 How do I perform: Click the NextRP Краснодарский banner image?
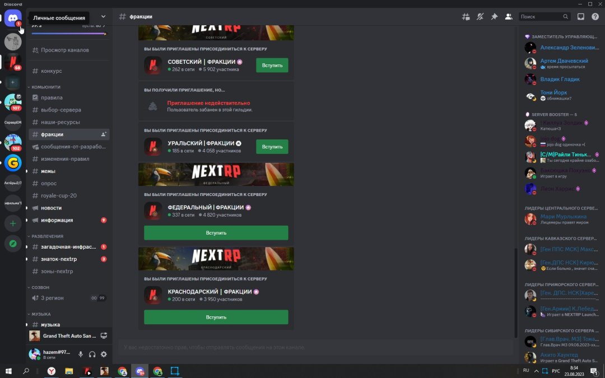coord(216,259)
